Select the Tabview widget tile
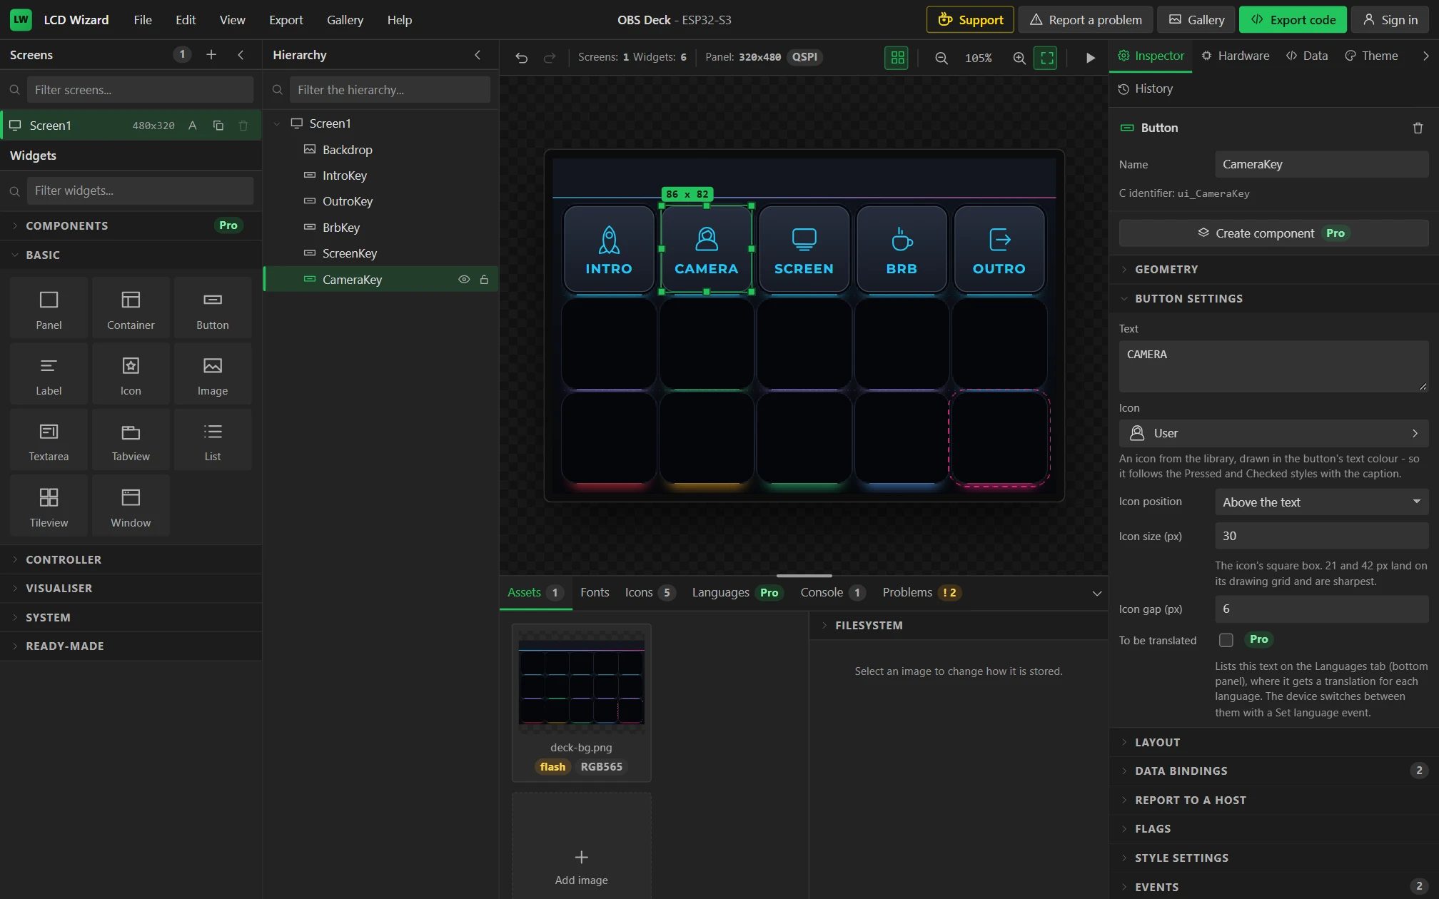Viewport: 1439px width, 899px height. pyautogui.click(x=131, y=440)
